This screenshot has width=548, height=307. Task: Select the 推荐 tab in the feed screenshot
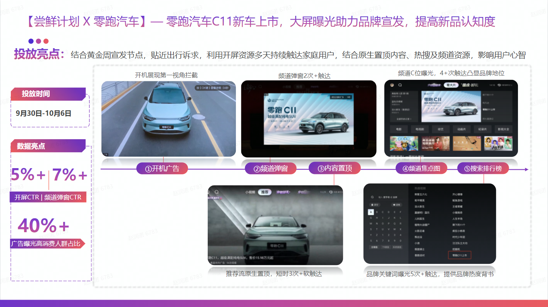265,192
